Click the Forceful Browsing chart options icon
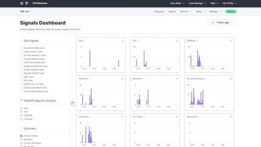The width and height of the screenshot is (261, 147). (x=231, y=79)
